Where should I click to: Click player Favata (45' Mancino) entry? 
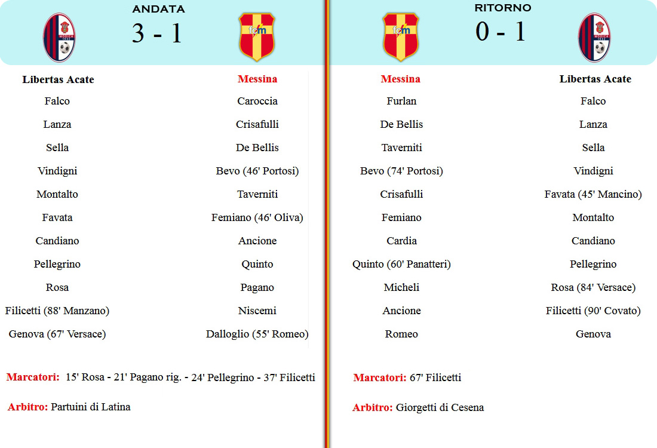pos(593,194)
